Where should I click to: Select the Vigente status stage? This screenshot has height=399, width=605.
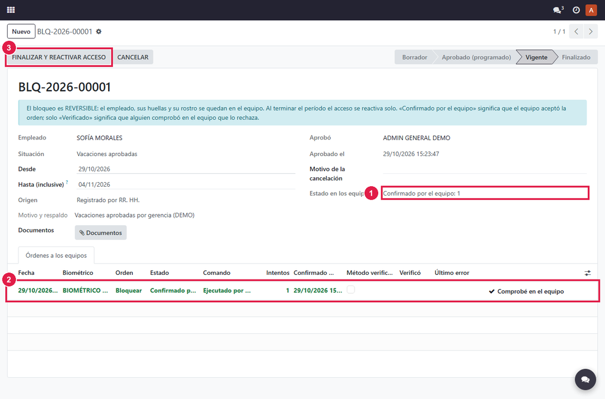(536, 57)
